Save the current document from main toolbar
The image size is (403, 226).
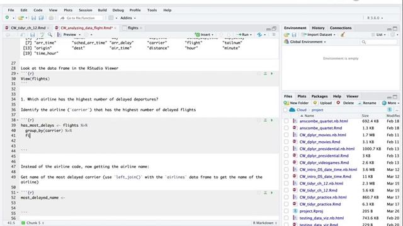[x=33, y=18]
